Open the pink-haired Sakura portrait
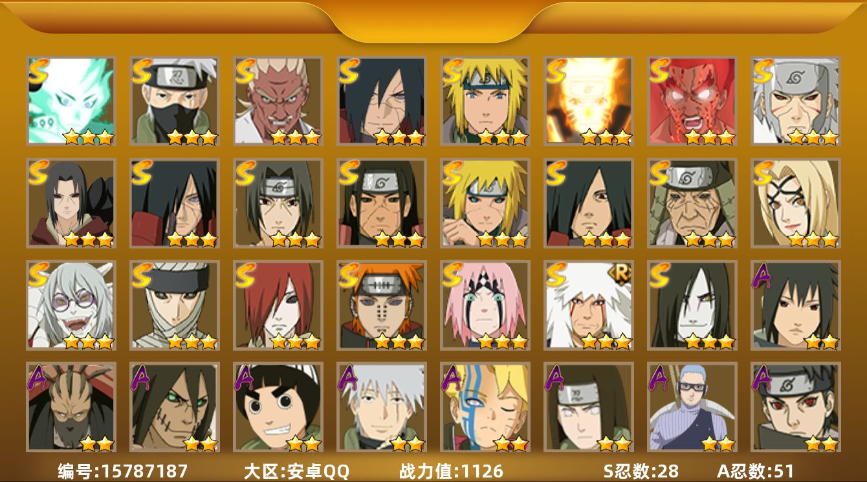Screen dimensions: 867x482 (485, 305)
